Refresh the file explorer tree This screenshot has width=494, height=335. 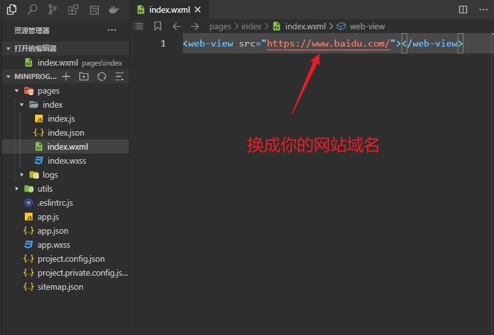pos(101,76)
